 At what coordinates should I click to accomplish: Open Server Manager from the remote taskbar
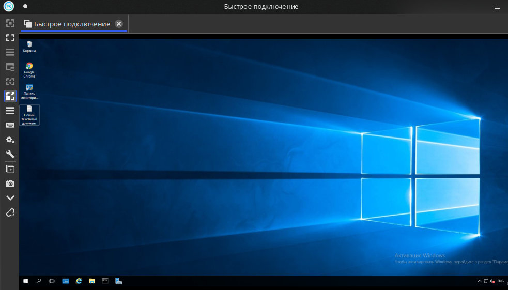pos(66,281)
